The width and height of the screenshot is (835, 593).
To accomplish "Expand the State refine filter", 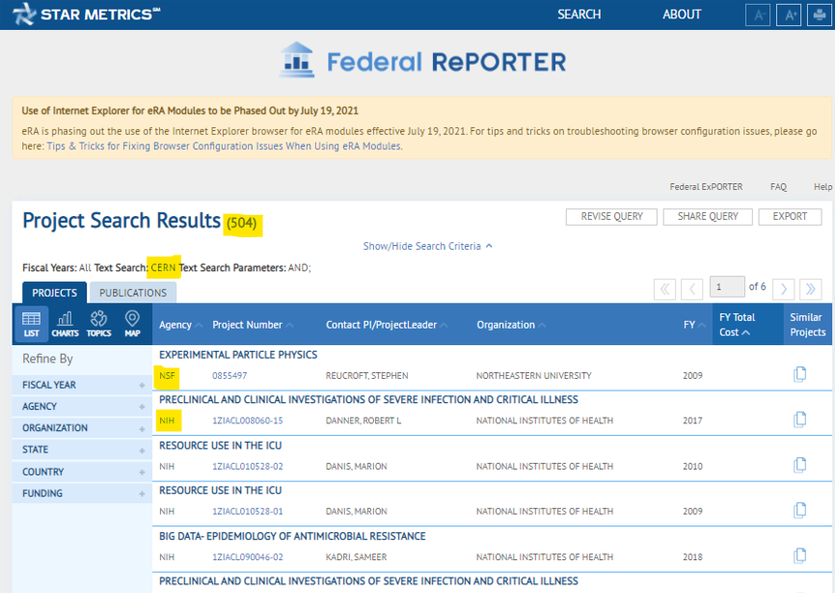I will 83,449.
